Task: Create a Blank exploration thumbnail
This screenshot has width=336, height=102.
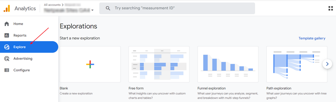Action: tap(90, 64)
